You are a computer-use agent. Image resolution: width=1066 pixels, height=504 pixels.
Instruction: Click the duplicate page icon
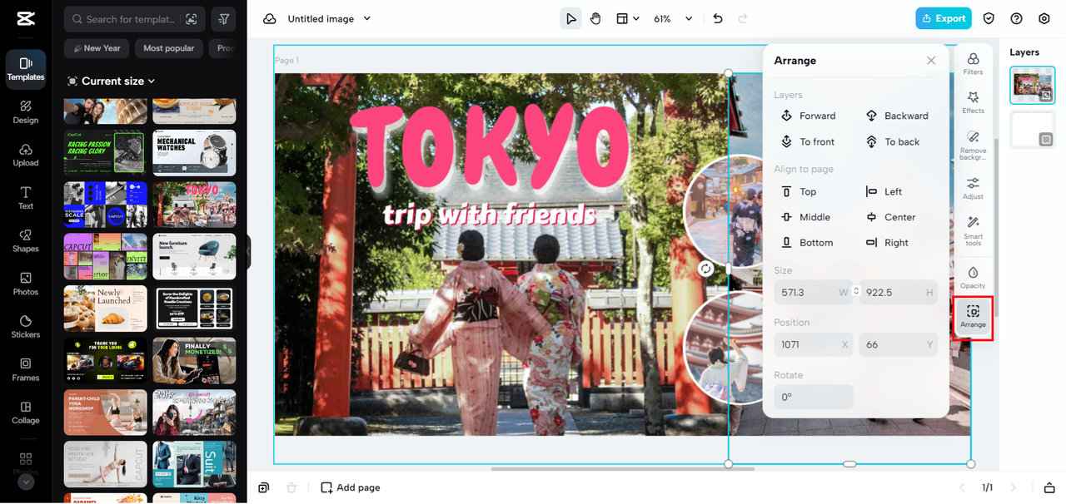(263, 487)
